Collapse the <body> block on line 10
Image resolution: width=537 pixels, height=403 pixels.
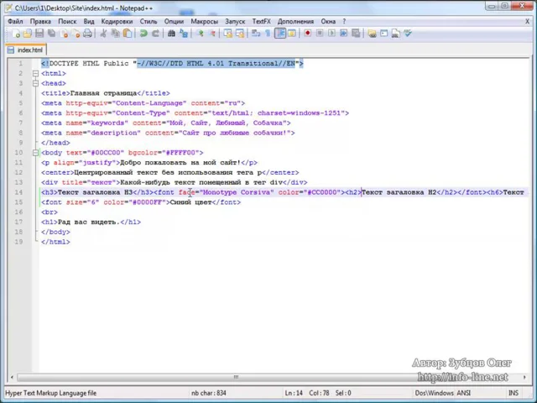pyautogui.click(x=35, y=152)
